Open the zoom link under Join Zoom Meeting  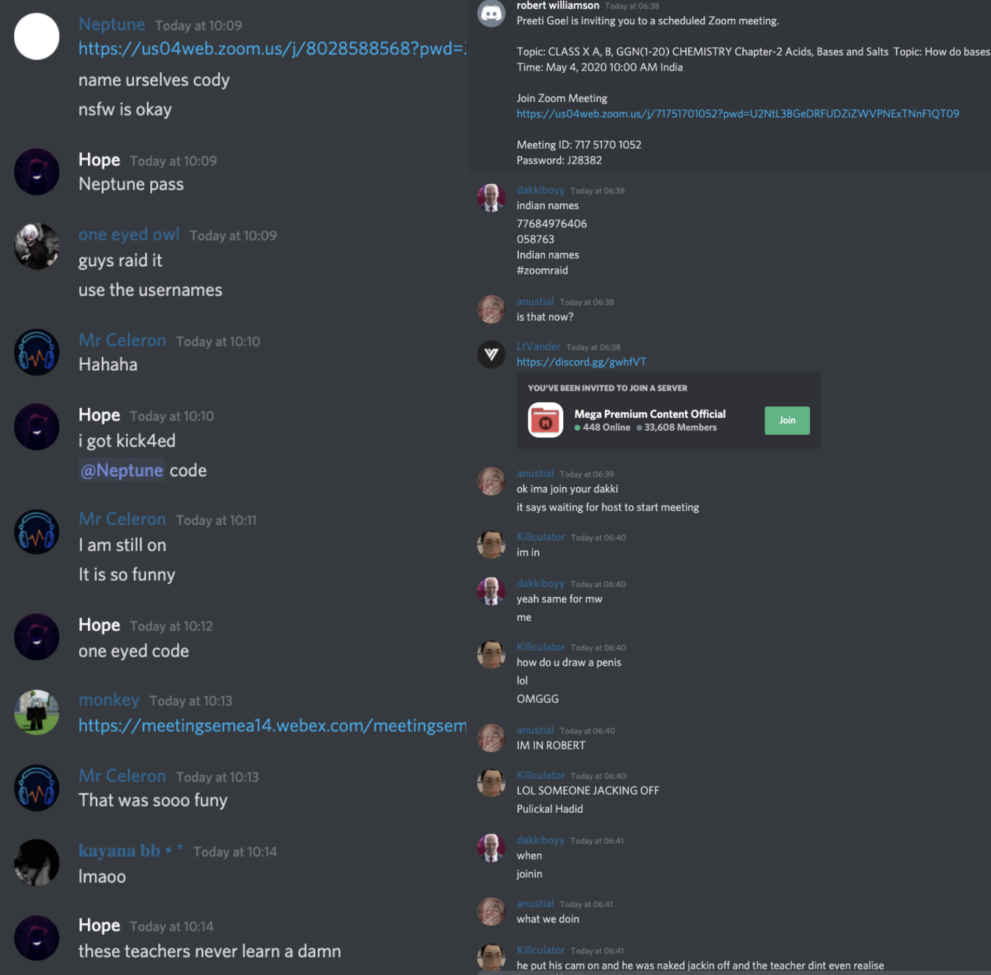click(x=738, y=114)
